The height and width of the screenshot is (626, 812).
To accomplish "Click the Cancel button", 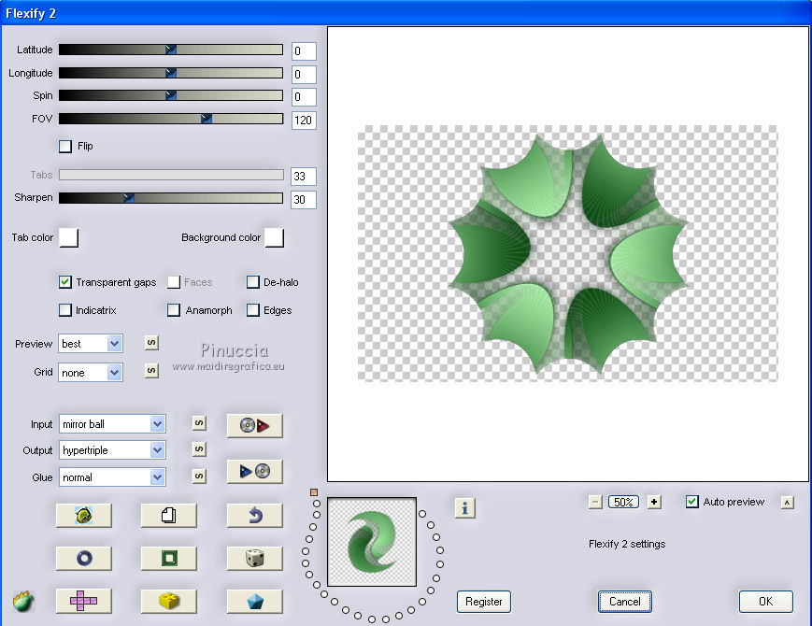I will coord(624,602).
